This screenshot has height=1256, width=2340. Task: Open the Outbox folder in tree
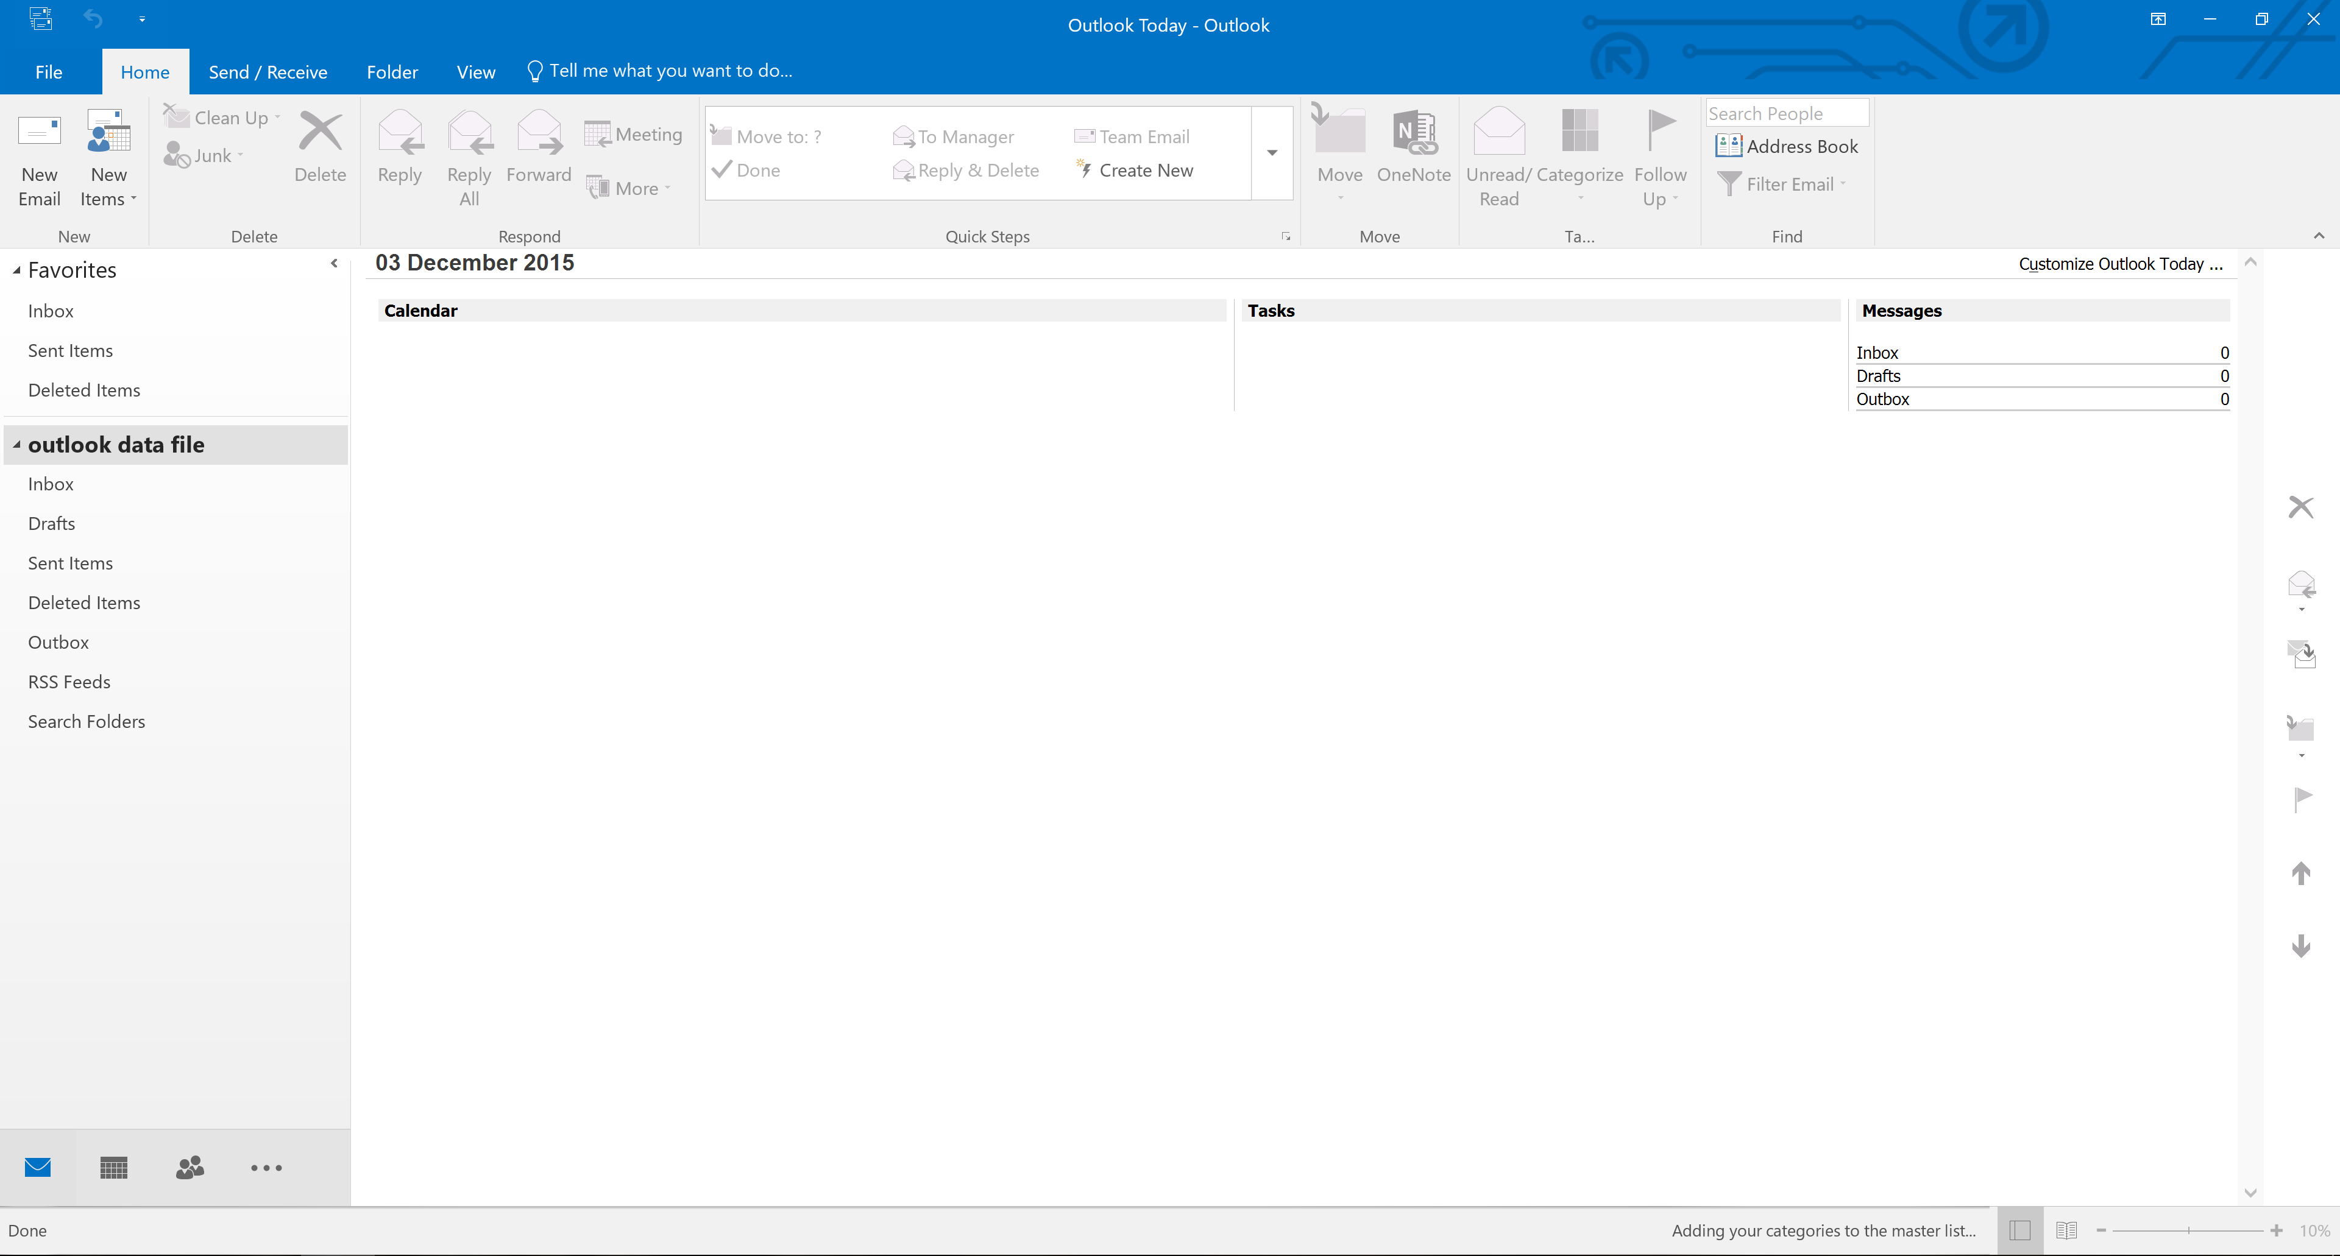tap(58, 642)
